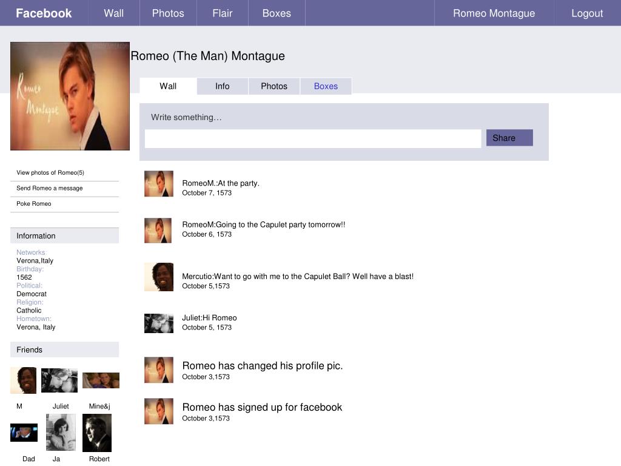621x466 pixels.
Task: Click avatar beside 'At the party' post
Action: point(159,183)
